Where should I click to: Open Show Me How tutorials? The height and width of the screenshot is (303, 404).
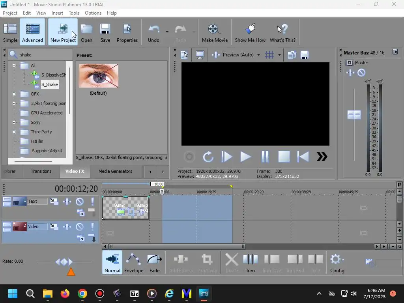coord(250,32)
